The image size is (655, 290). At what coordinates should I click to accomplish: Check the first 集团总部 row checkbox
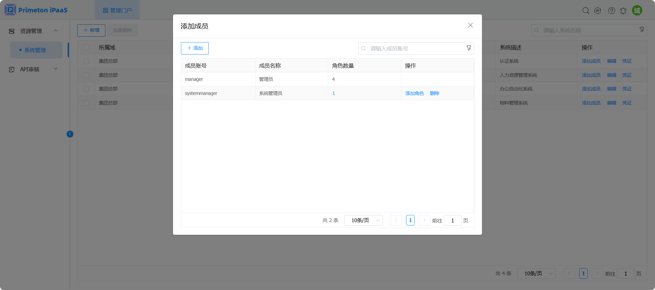click(x=86, y=61)
